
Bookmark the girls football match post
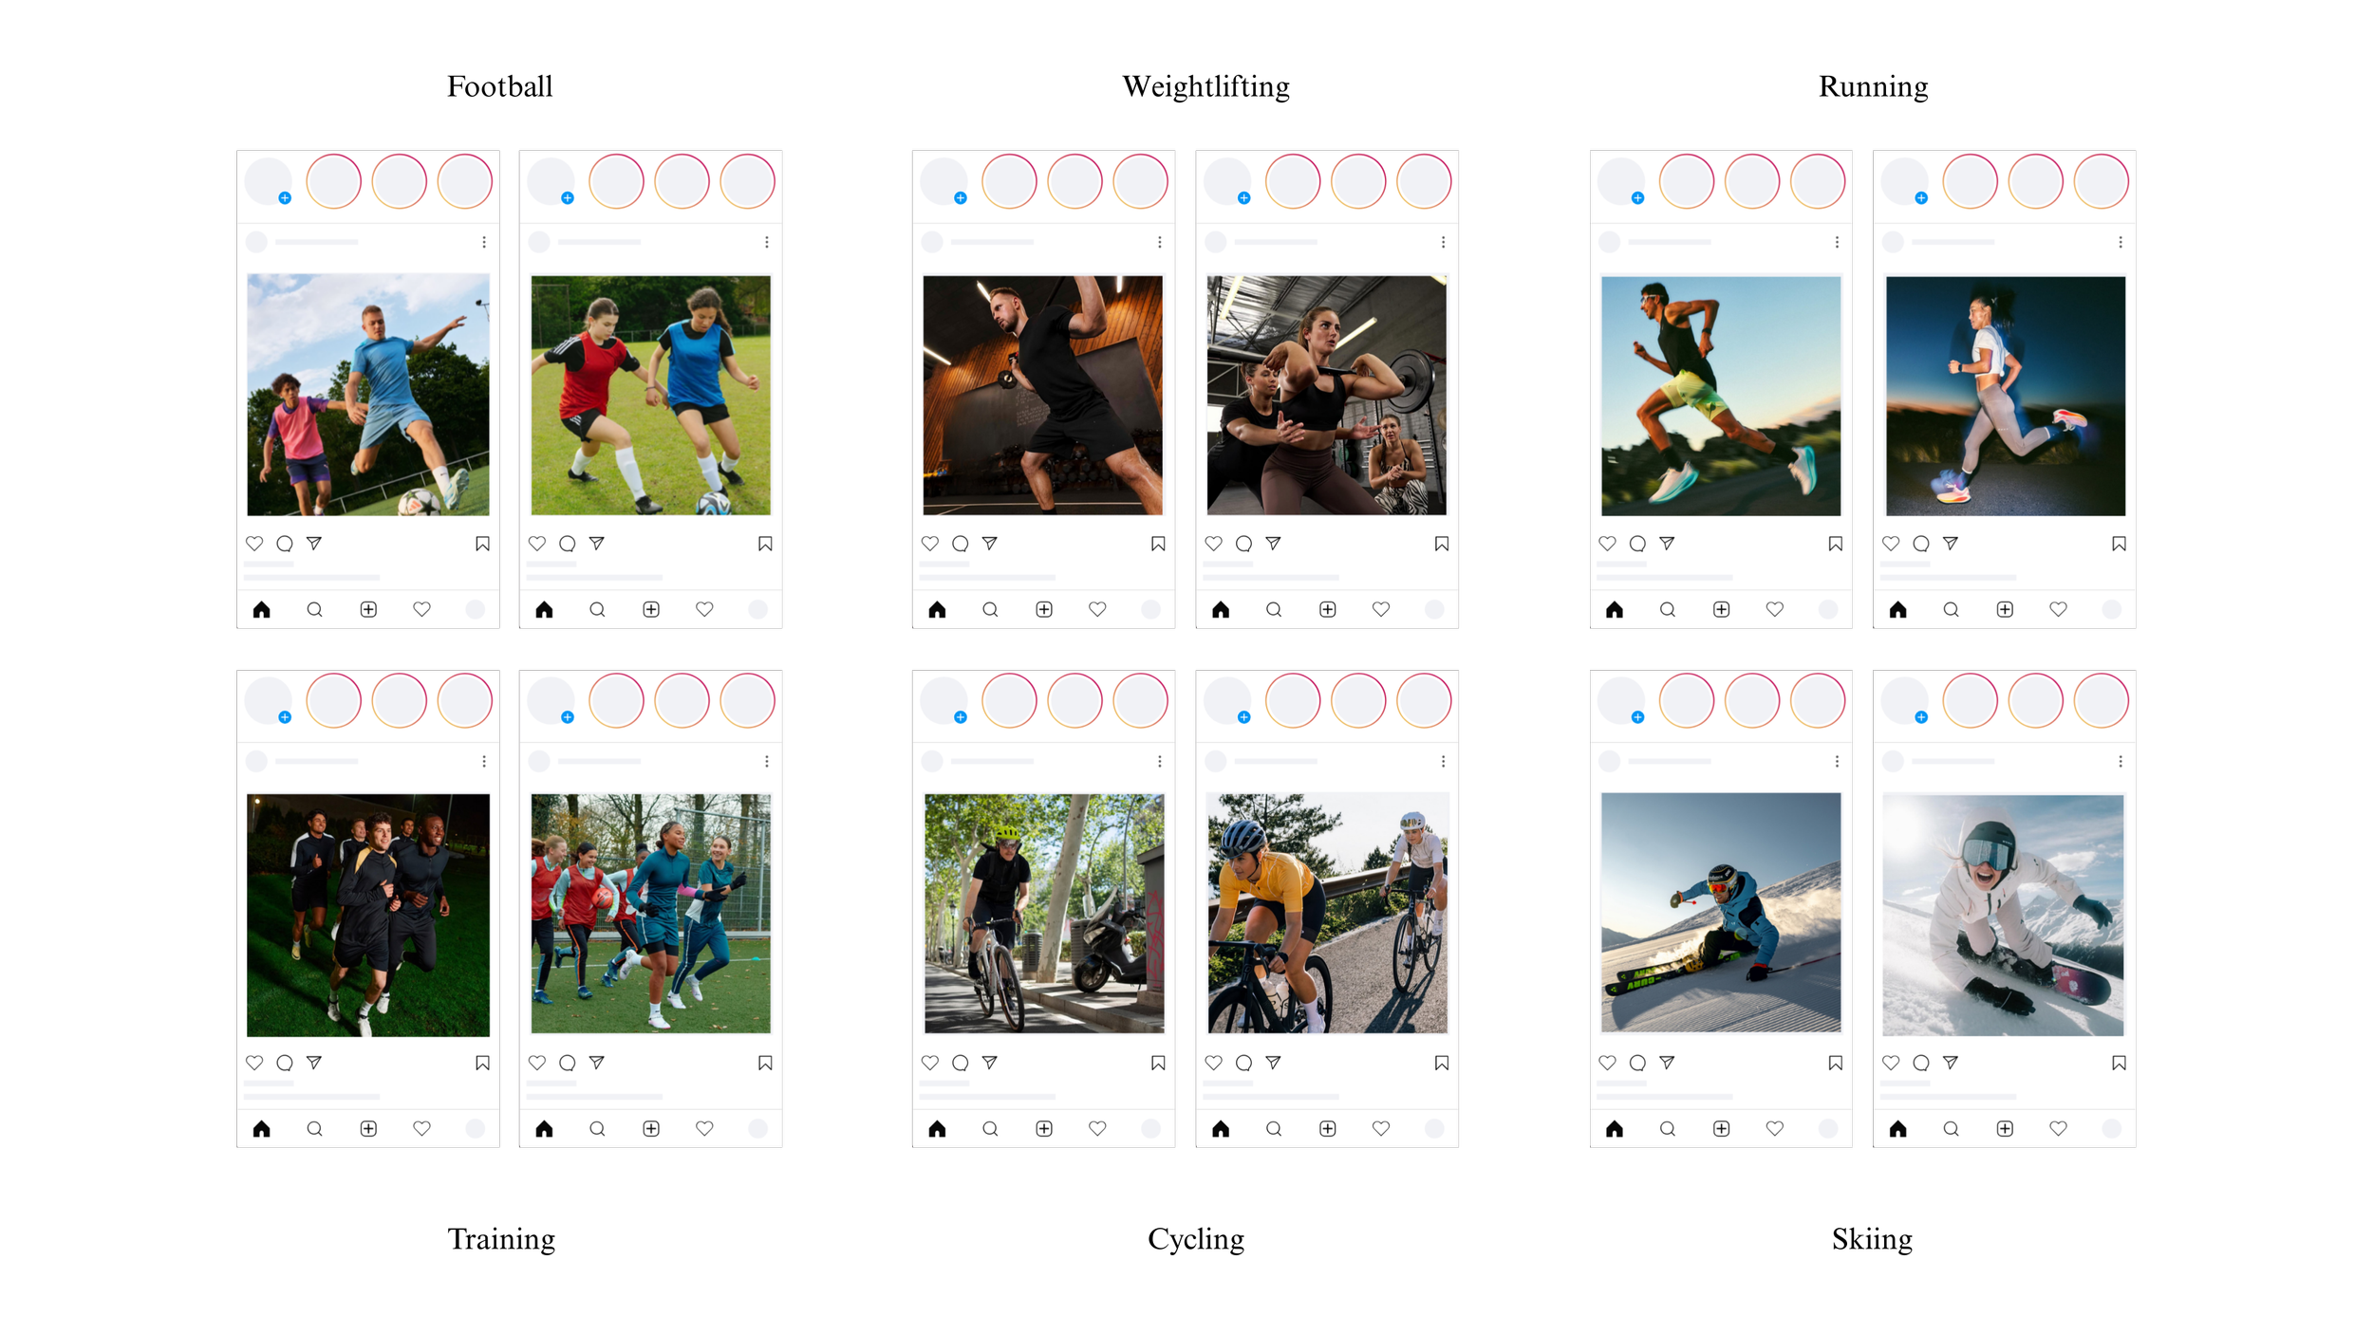765,544
